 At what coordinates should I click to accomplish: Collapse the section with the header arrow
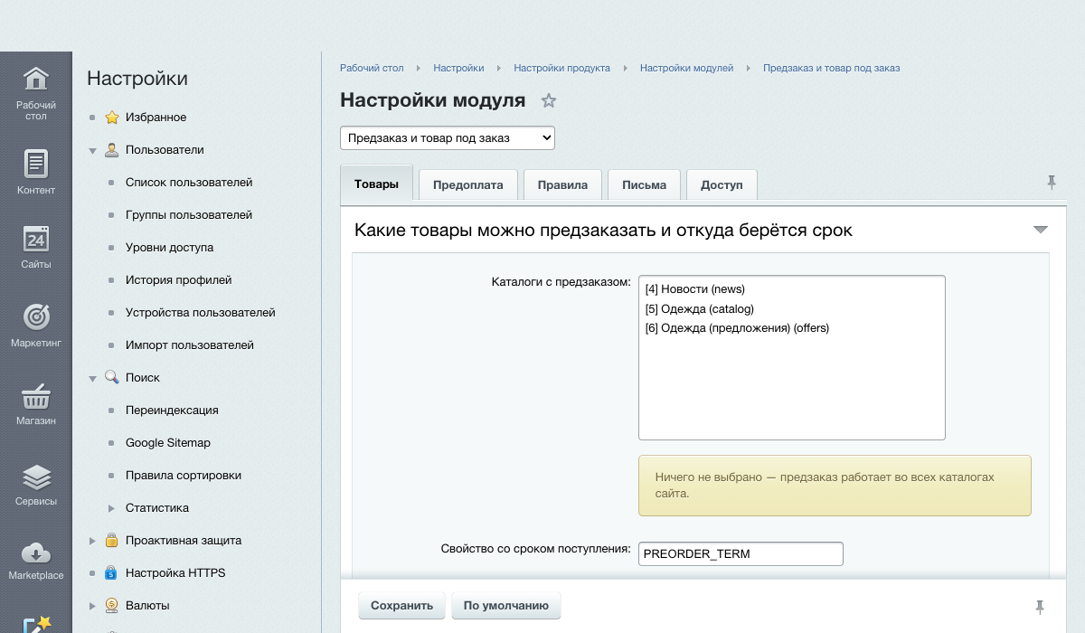point(1041,230)
